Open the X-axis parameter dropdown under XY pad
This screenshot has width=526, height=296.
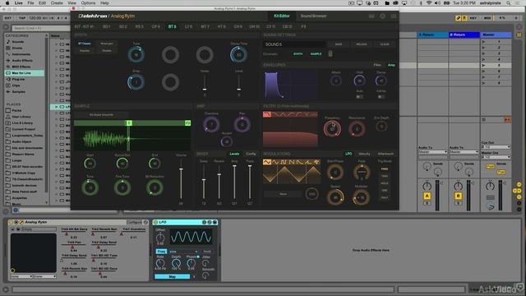[x=21, y=276]
